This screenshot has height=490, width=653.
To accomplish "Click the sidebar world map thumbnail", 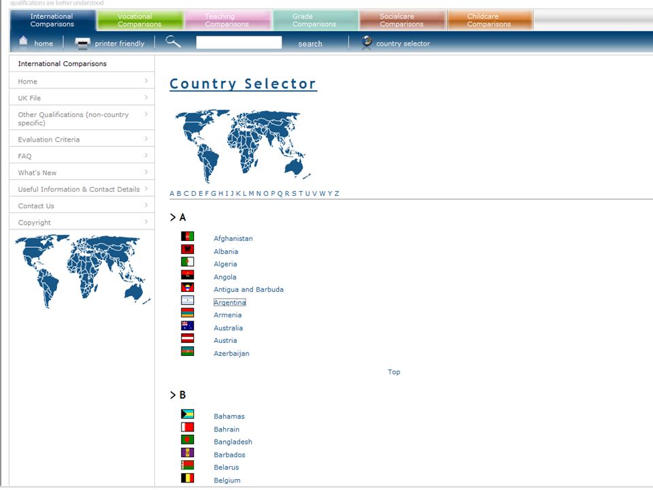I will click(x=82, y=271).
